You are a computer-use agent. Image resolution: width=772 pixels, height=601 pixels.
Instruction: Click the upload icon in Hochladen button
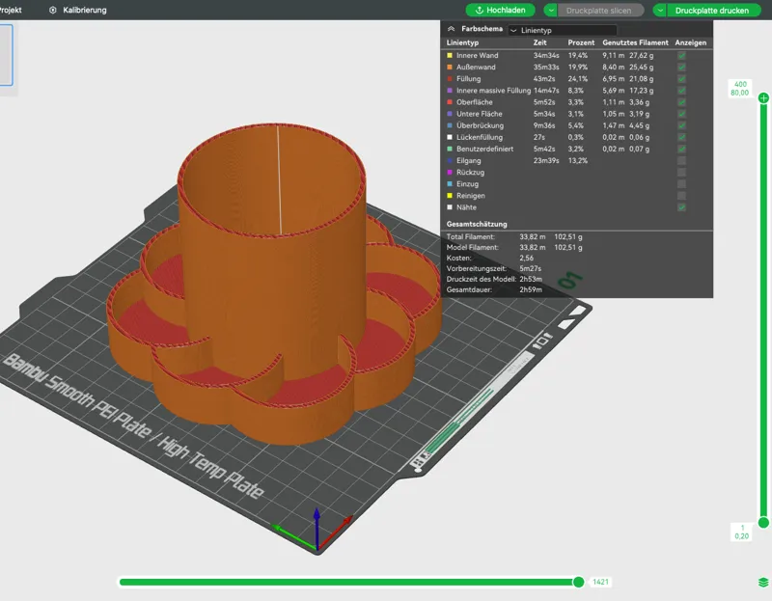click(479, 10)
